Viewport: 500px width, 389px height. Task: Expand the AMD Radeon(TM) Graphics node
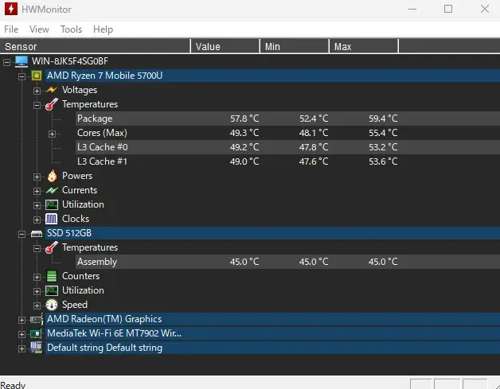22,319
